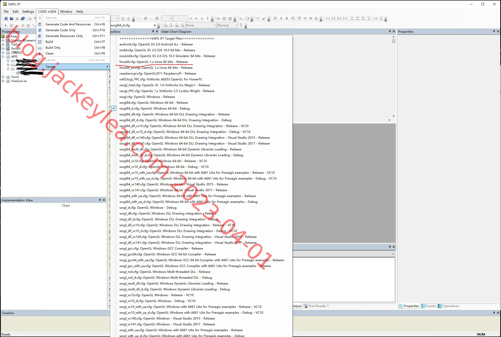The height and width of the screenshot is (337, 501).
Task: Click the Clean broom icon in menu
Action: pos(40,53)
